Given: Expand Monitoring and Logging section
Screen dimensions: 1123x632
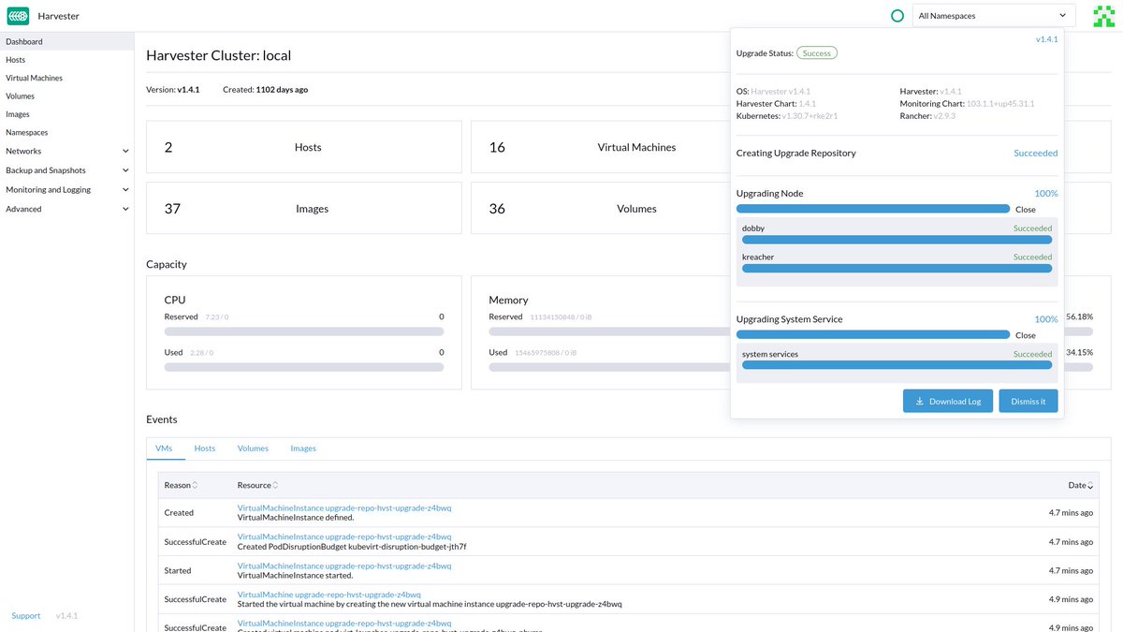Looking at the screenshot, I should click(66, 189).
